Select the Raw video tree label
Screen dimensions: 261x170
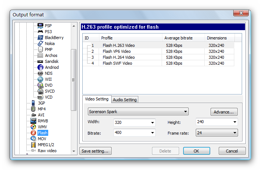47,151
